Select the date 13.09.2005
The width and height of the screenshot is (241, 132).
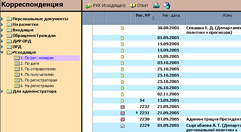pyautogui.click(x=168, y=100)
